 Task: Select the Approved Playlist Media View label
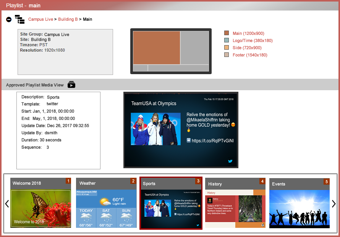(35, 85)
